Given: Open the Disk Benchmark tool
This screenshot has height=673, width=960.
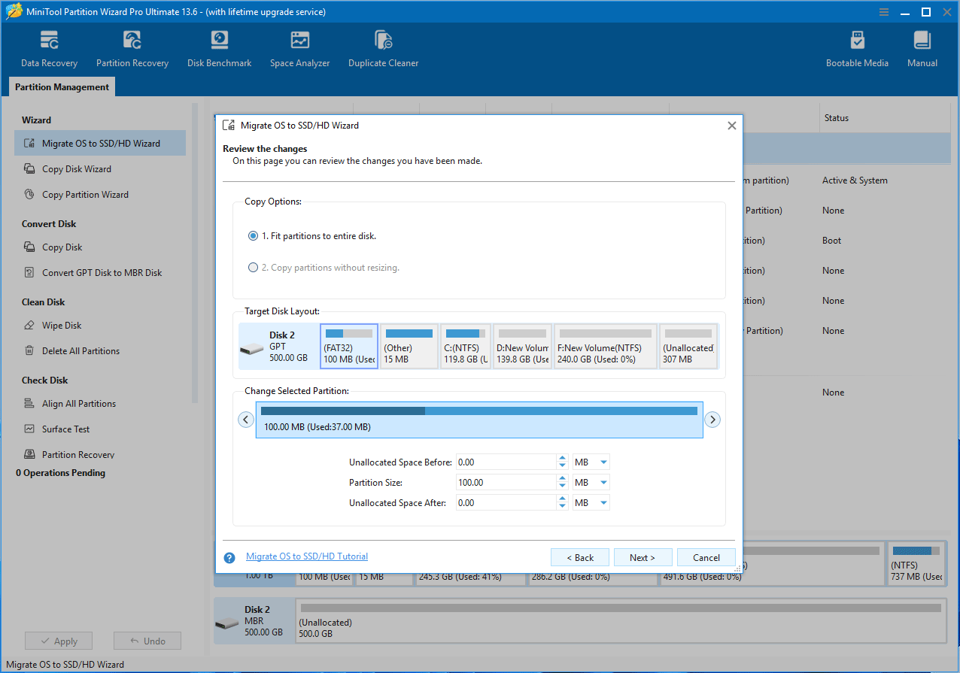Looking at the screenshot, I should point(219,50).
